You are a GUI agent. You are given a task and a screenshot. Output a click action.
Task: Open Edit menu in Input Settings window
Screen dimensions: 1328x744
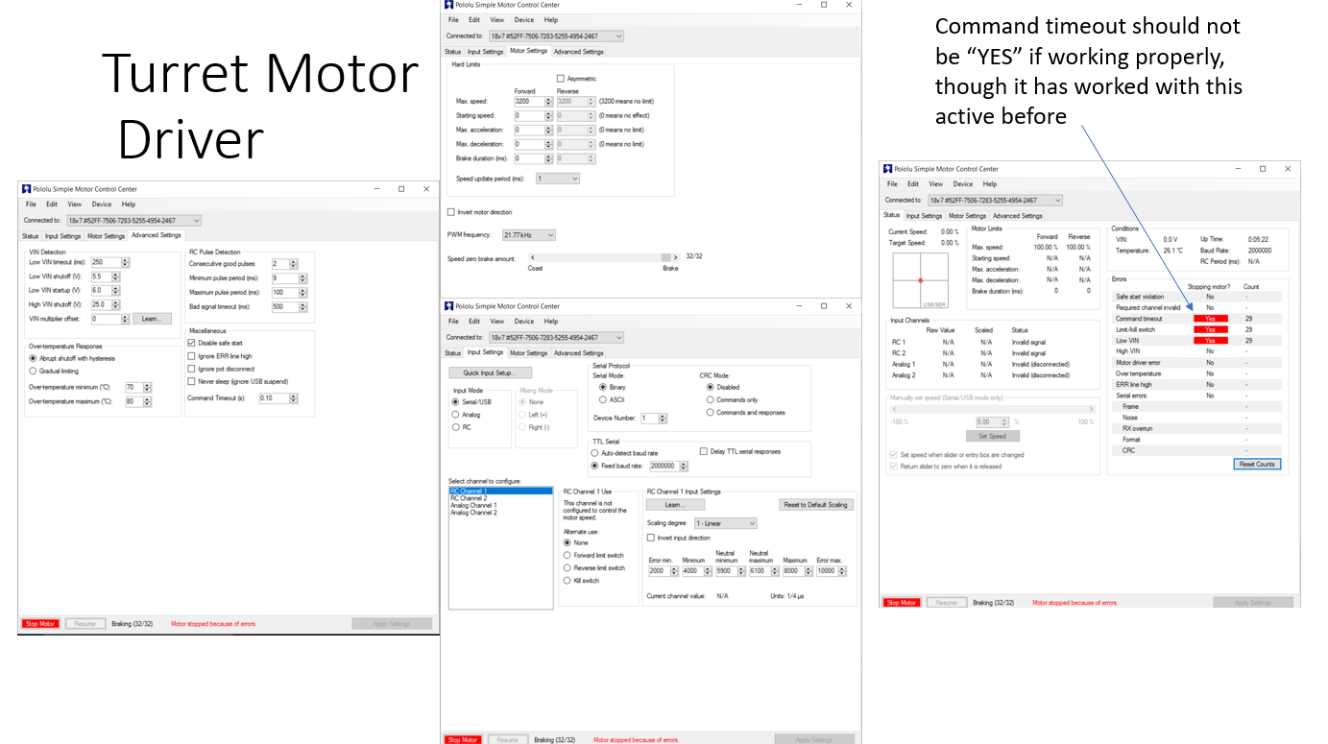pos(475,322)
